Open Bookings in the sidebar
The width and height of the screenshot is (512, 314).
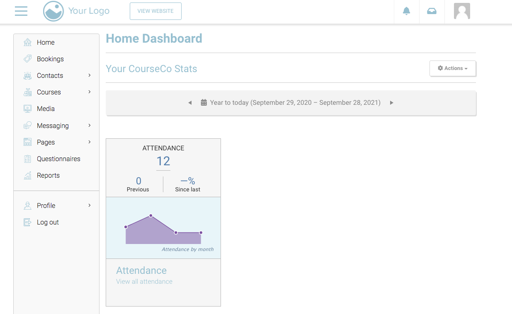point(50,59)
